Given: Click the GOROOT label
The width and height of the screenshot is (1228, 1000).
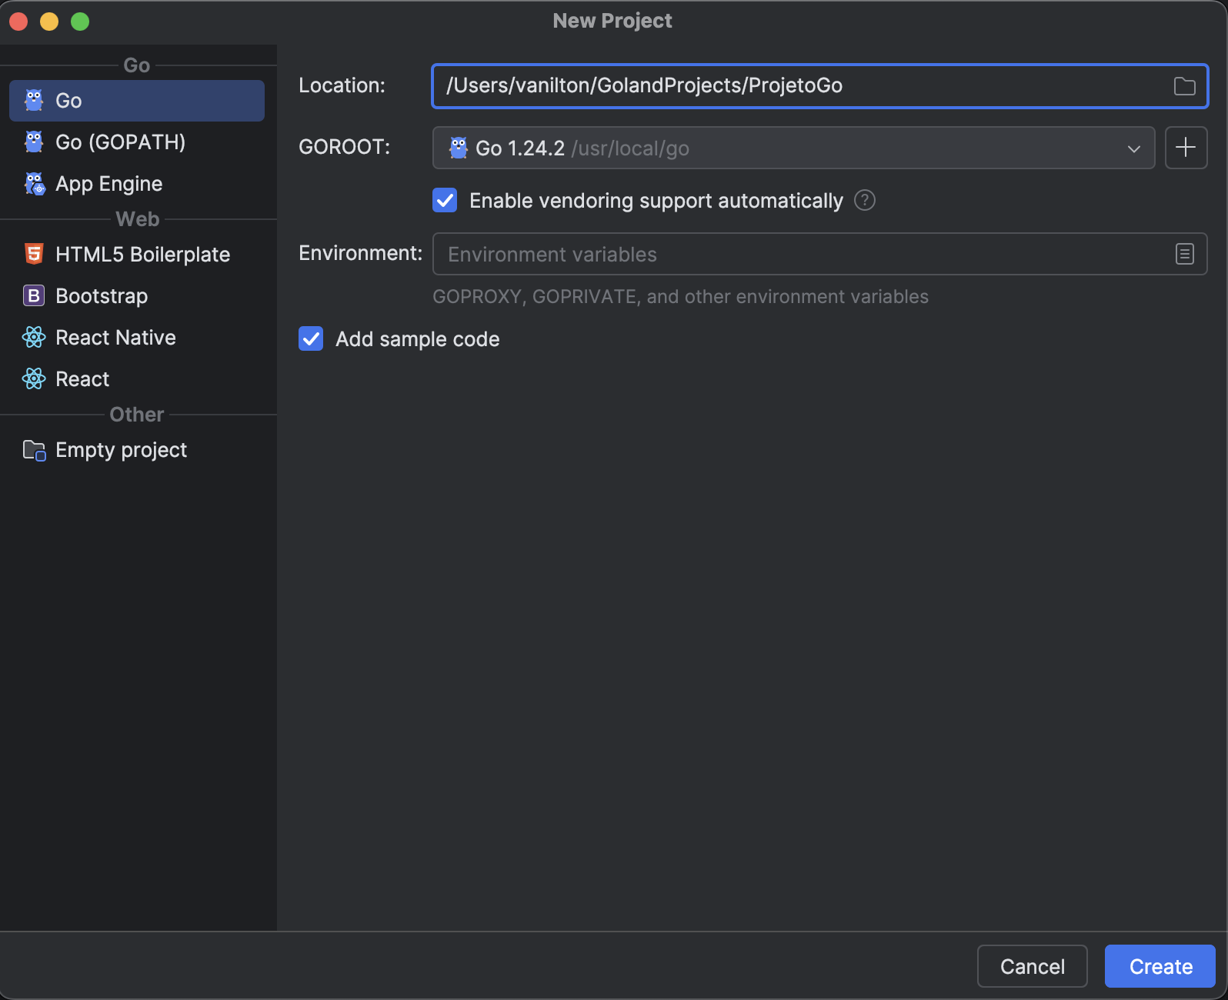Looking at the screenshot, I should point(345,147).
